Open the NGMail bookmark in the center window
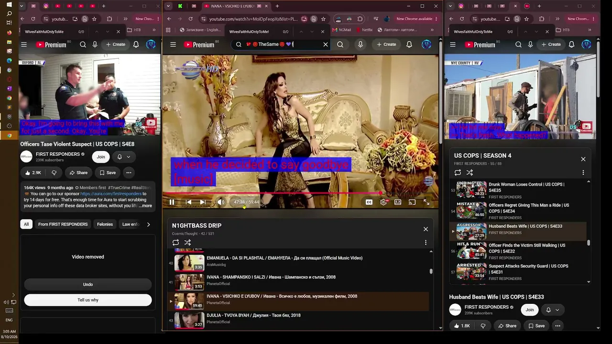 pos(341,30)
